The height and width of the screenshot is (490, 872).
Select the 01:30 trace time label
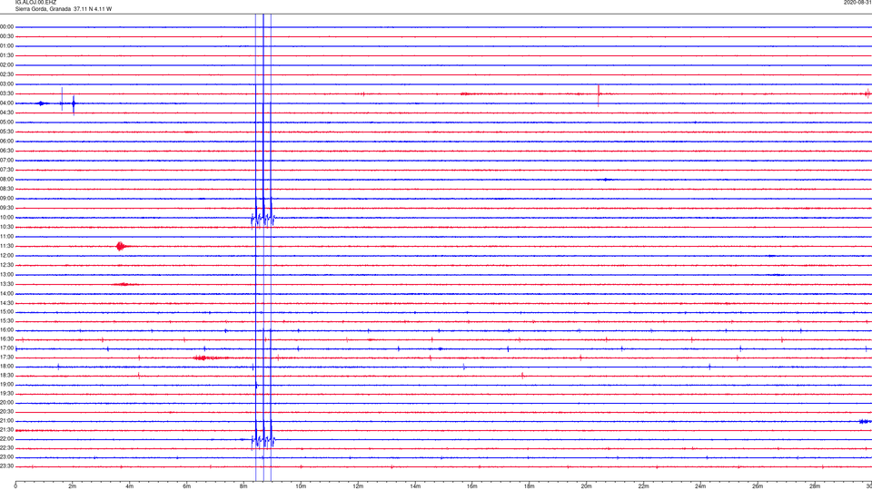[6, 55]
